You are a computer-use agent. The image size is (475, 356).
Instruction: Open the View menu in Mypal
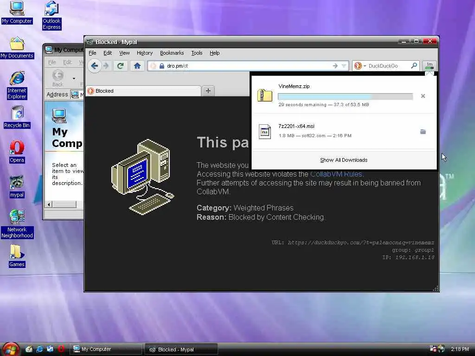tap(124, 53)
